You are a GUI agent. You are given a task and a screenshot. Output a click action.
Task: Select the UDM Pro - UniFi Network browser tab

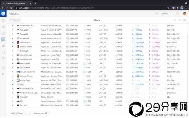(17, 3)
